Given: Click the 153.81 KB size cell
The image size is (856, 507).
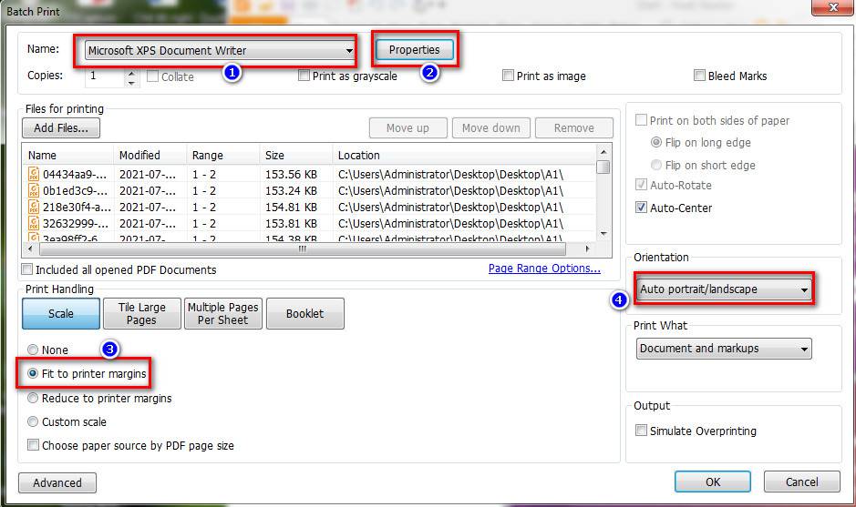Looking at the screenshot, I should 291,224.
